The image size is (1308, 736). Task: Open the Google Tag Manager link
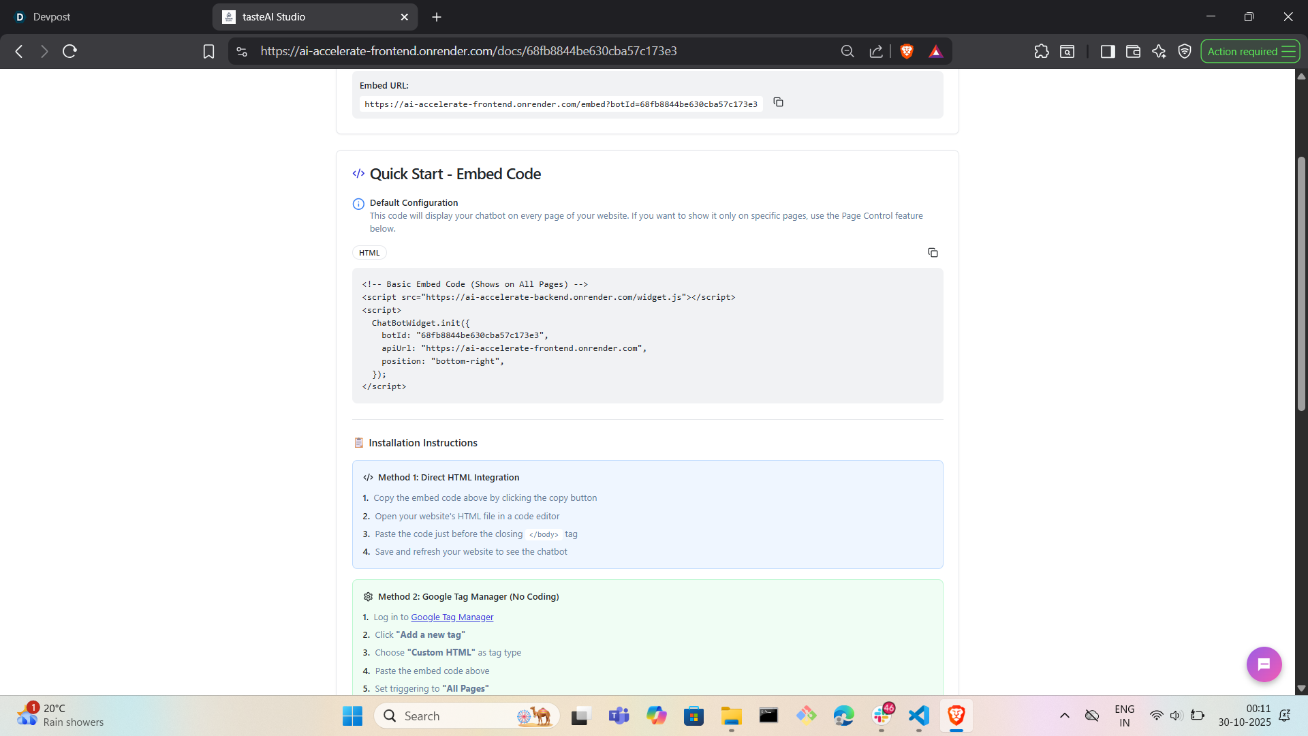click(452, 617)
